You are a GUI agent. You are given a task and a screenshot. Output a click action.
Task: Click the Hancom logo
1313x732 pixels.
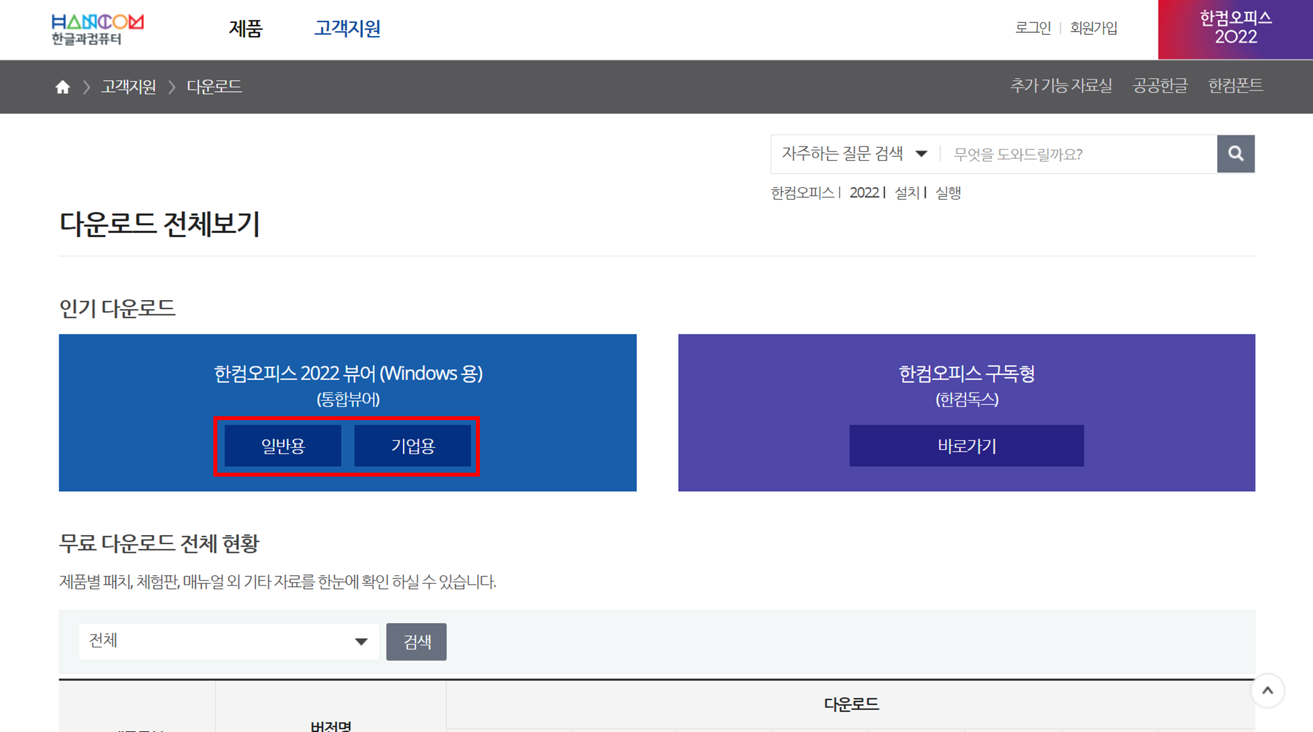[x=98, y=30]
